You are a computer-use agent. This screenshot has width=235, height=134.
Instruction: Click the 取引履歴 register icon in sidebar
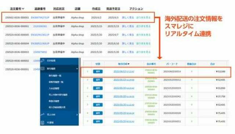click(43, 69)
